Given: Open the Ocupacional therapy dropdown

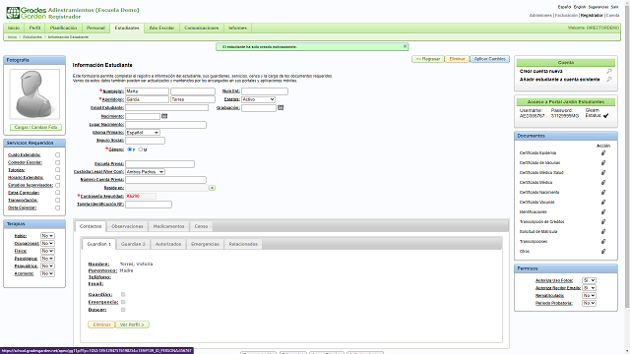Looking at the screenshot, I should pyautogui.click(x=47, y=244).
